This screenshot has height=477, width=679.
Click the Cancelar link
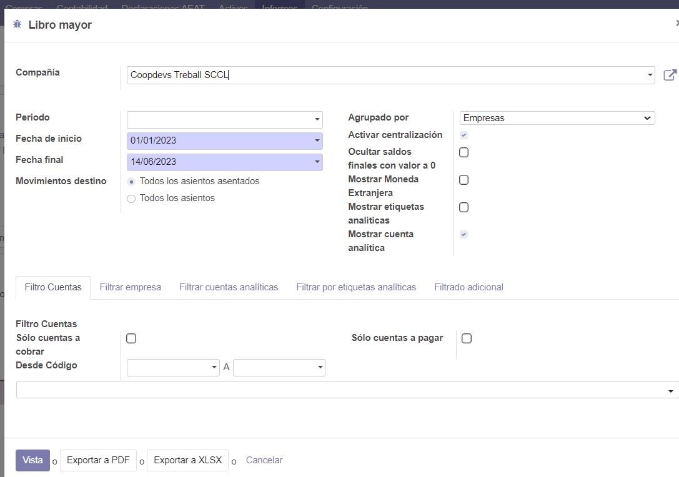[264, 460]
